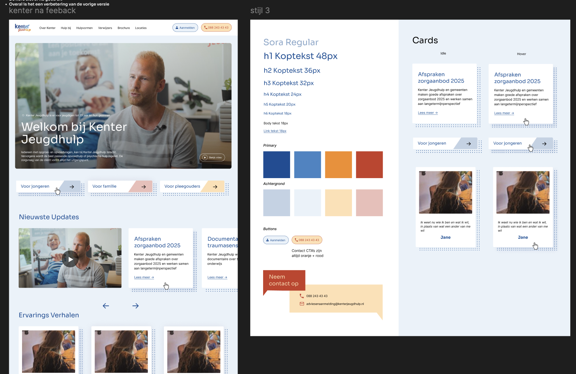Screen dimensions: 576x374
Task: Pick the red Primary swatch
Action: (369, 165)
